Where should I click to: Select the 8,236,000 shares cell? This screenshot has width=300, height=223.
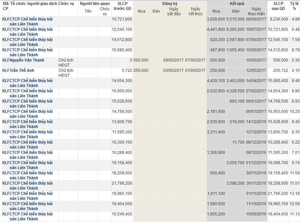coord(279,19)
